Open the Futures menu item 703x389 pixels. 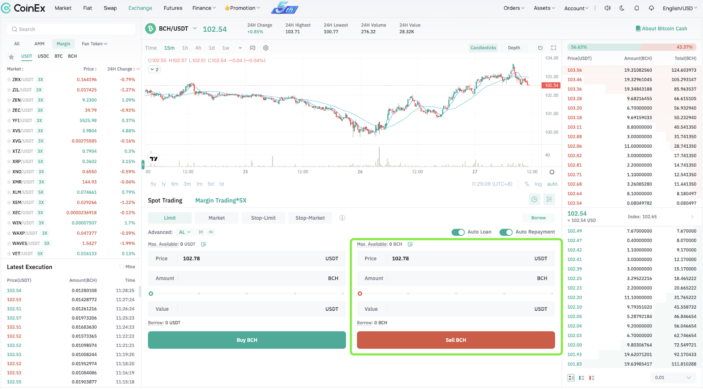pyautogui.click(x=173, y=8)
